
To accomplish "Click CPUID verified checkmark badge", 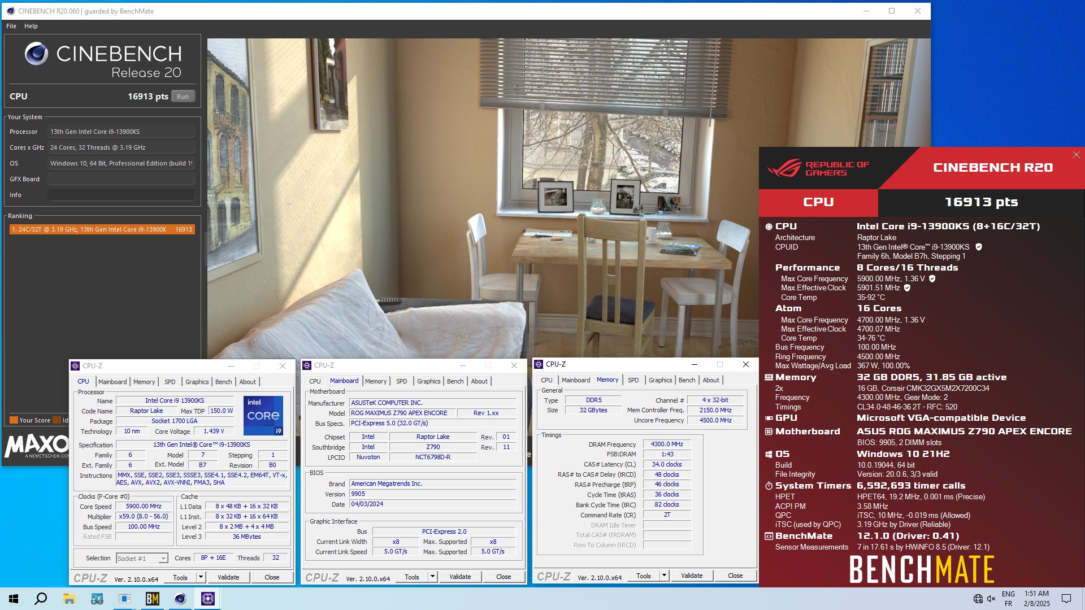I will pyautogui.click(x=979, y=247).
